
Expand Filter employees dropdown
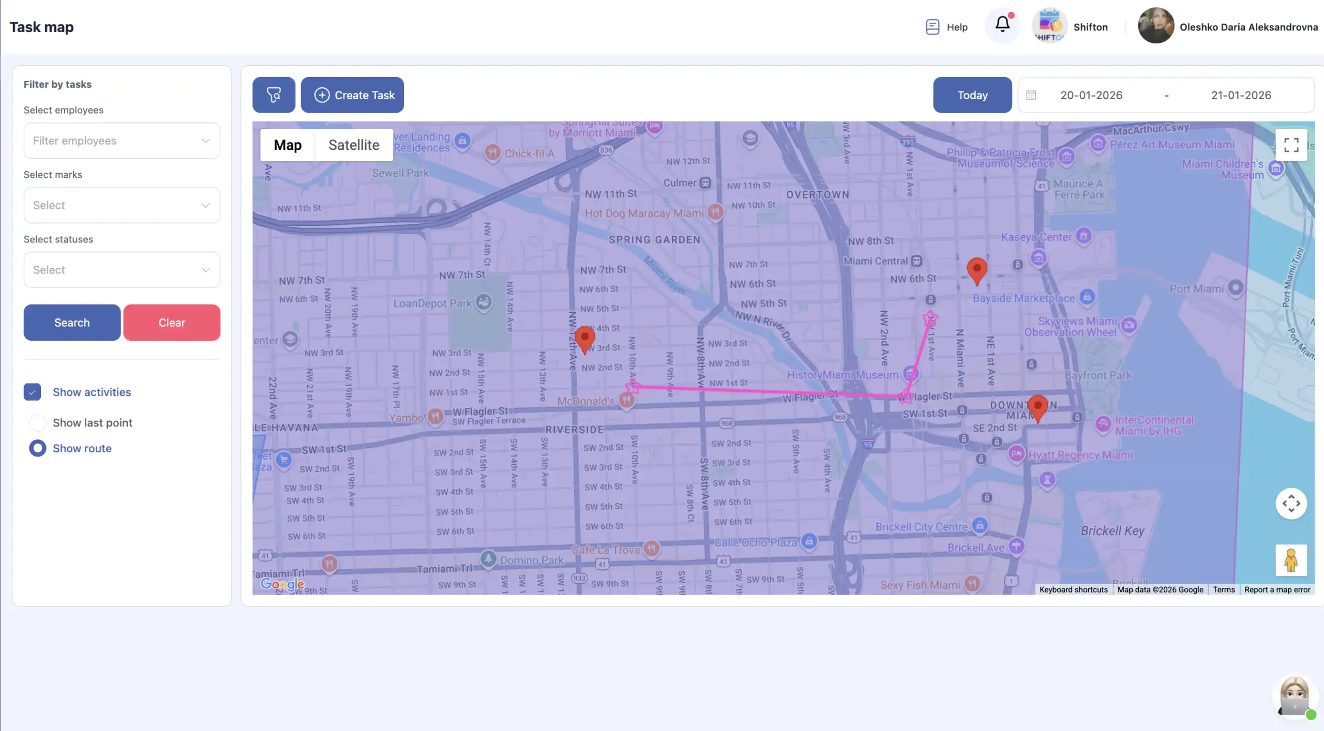pos(122,141)
